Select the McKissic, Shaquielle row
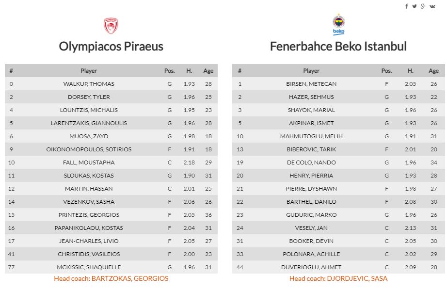 pos(89,267)
